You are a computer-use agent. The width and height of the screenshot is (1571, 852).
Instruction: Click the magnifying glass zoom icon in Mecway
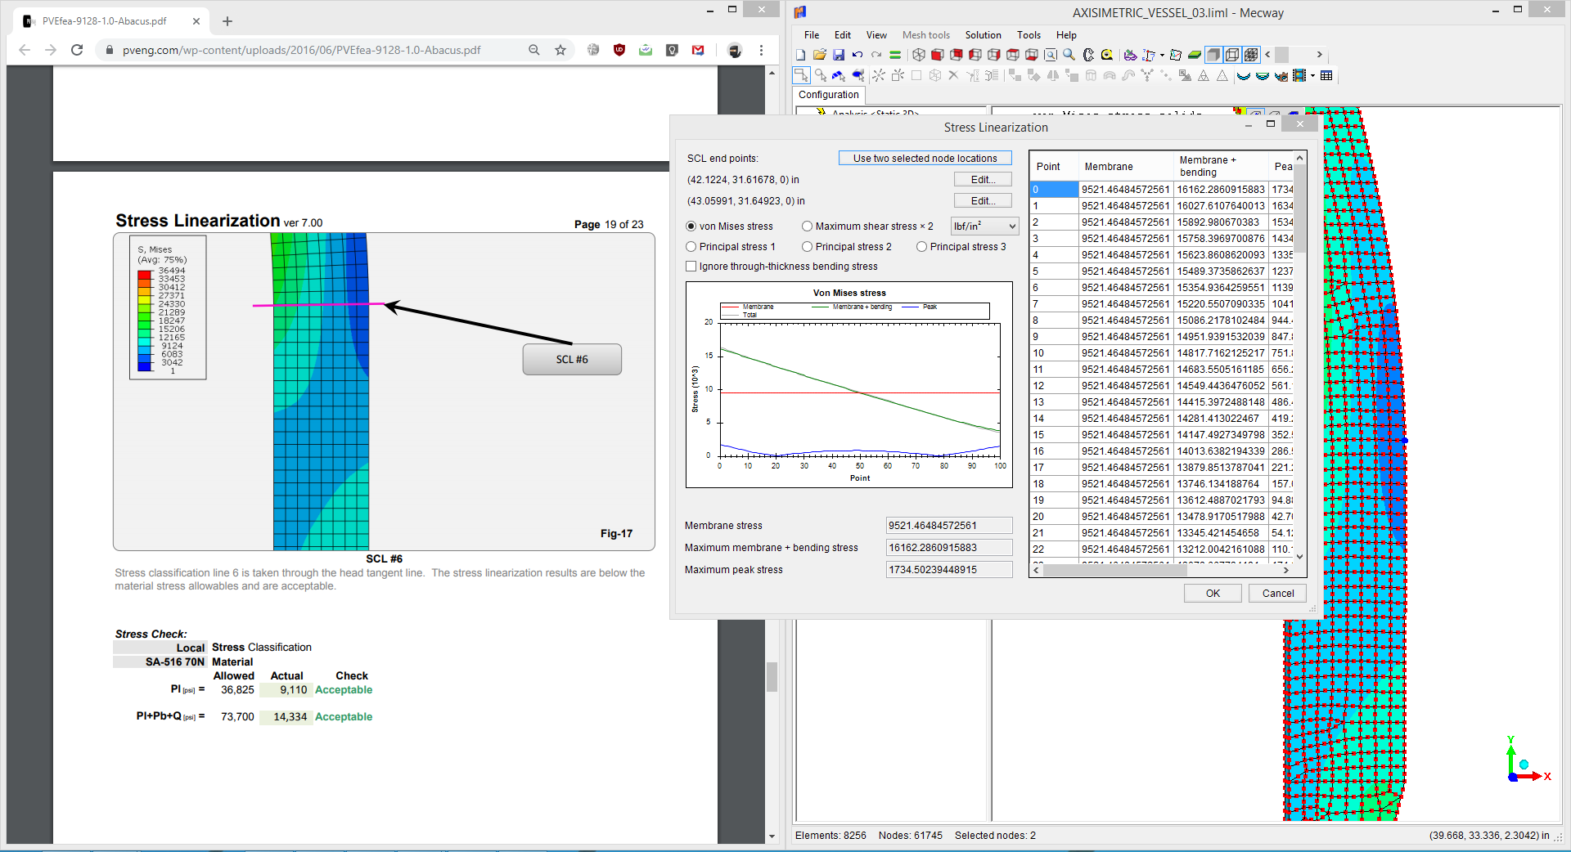point(1069,55)
